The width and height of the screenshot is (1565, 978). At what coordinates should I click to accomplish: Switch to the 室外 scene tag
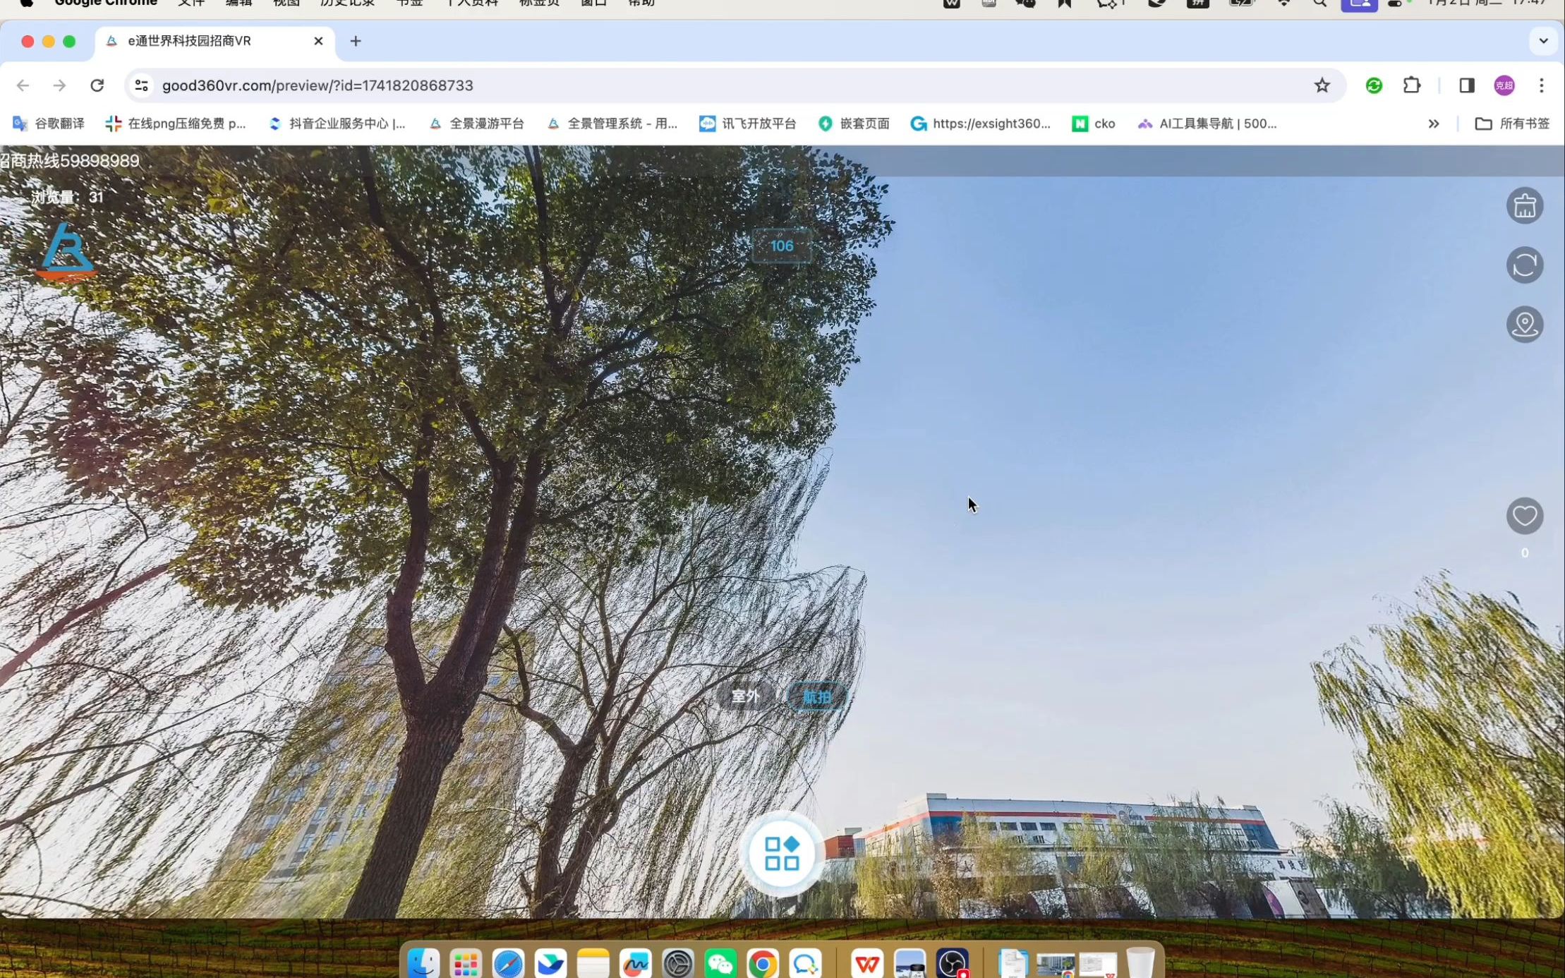tap(744, 696)
